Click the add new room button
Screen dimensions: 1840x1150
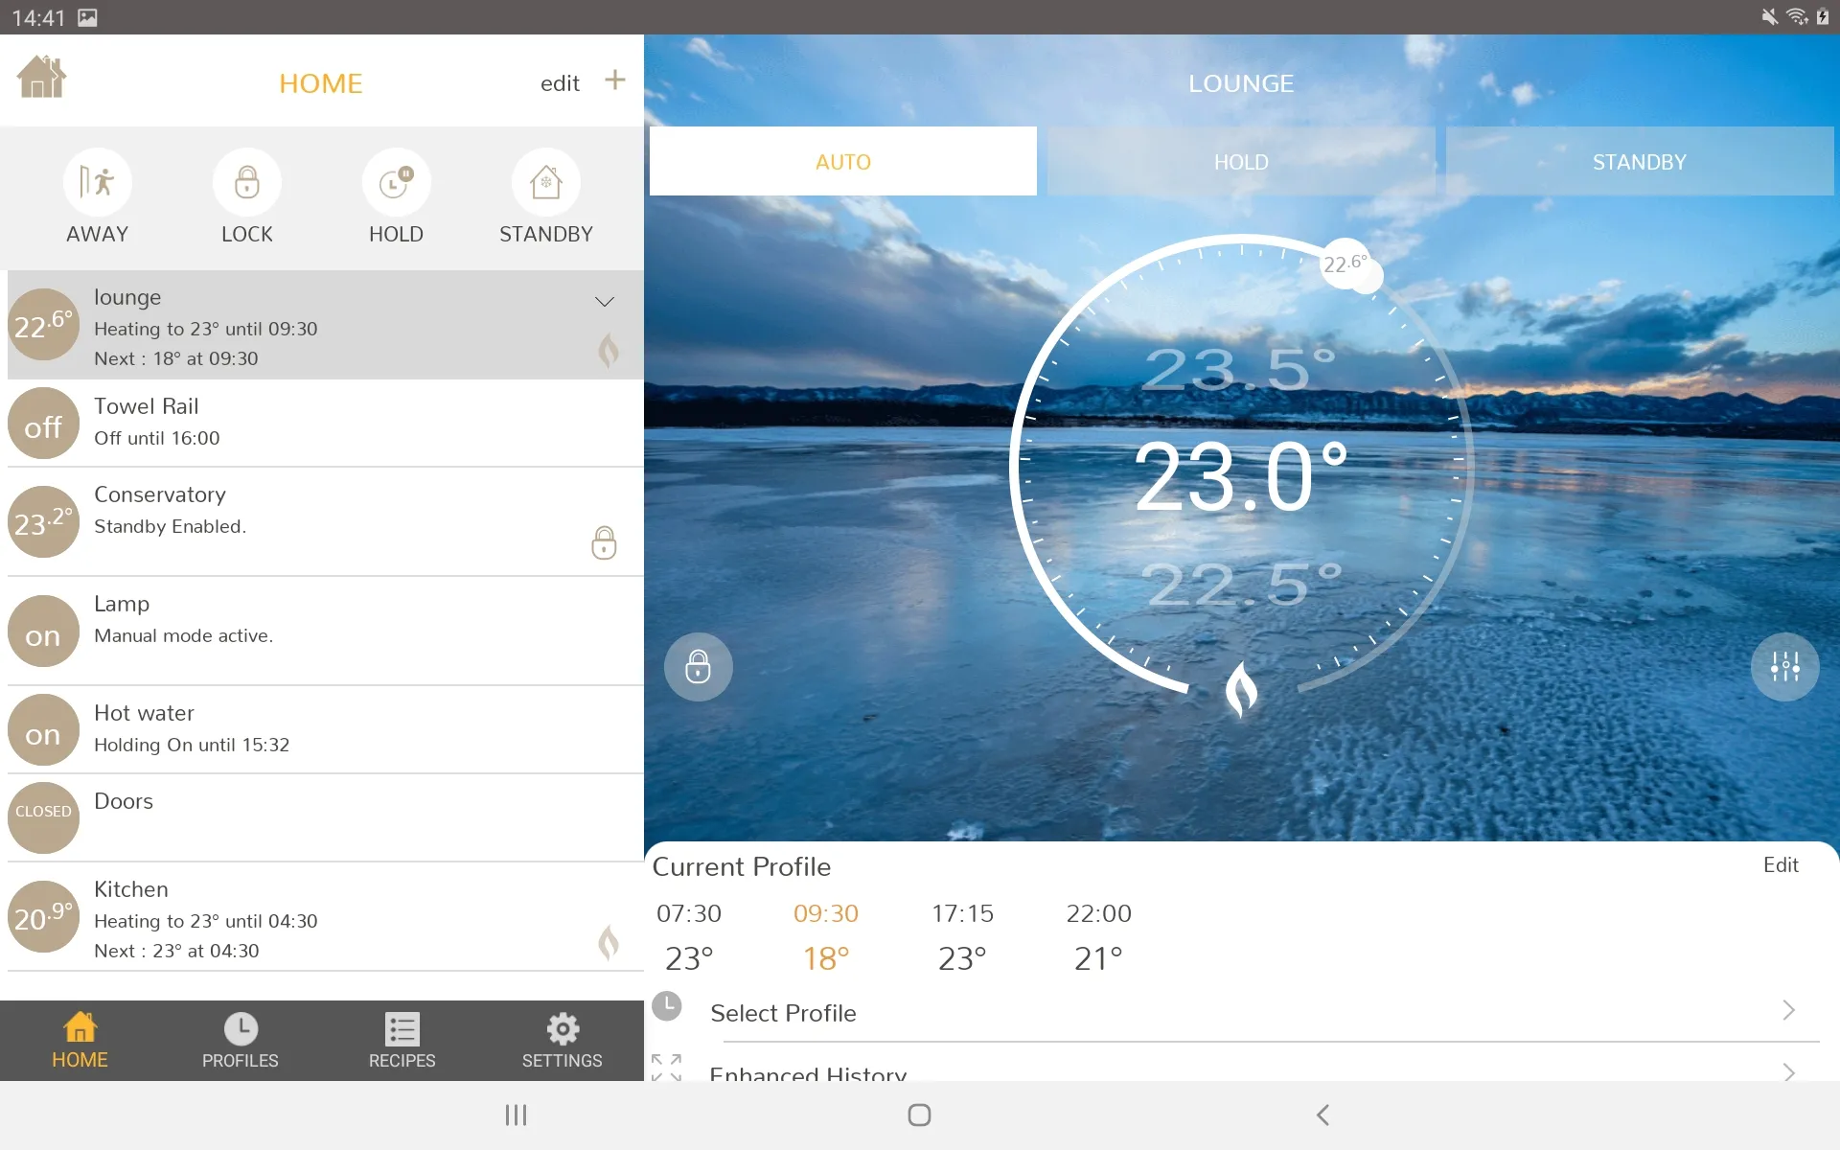pyautogui.click(x=613, y=82)
